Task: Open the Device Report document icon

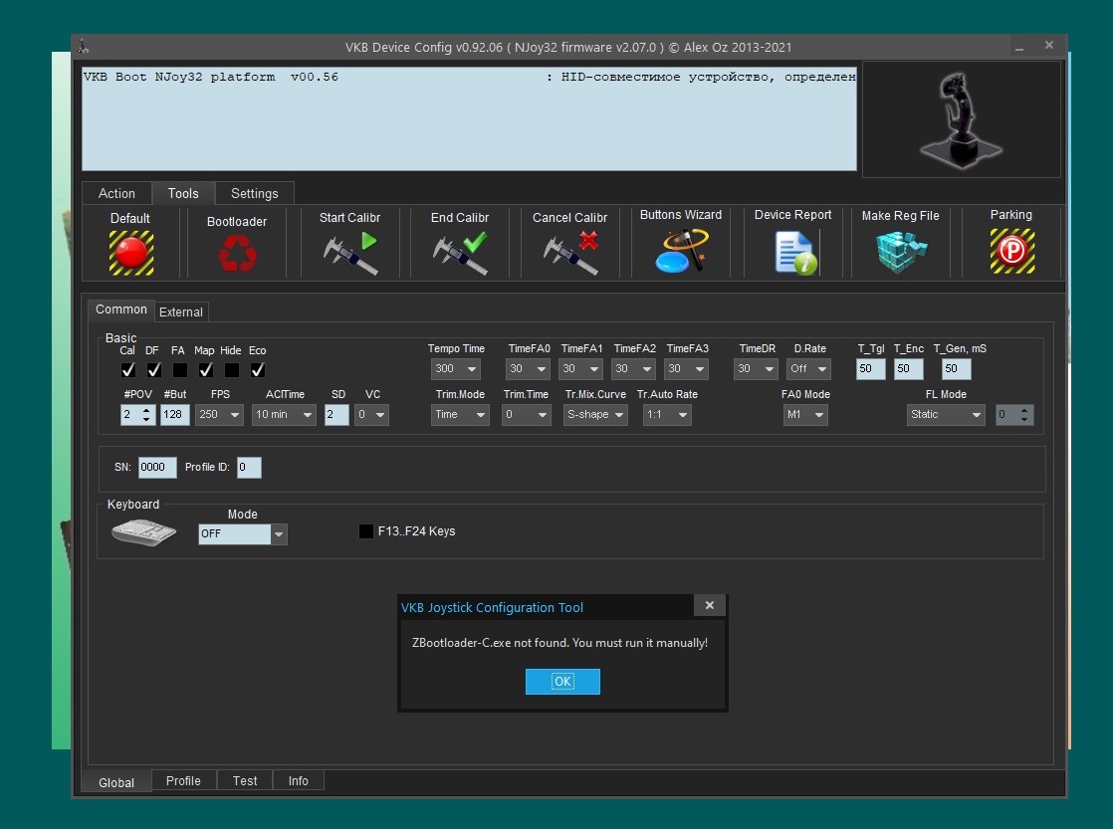Action: click(795, 253)
